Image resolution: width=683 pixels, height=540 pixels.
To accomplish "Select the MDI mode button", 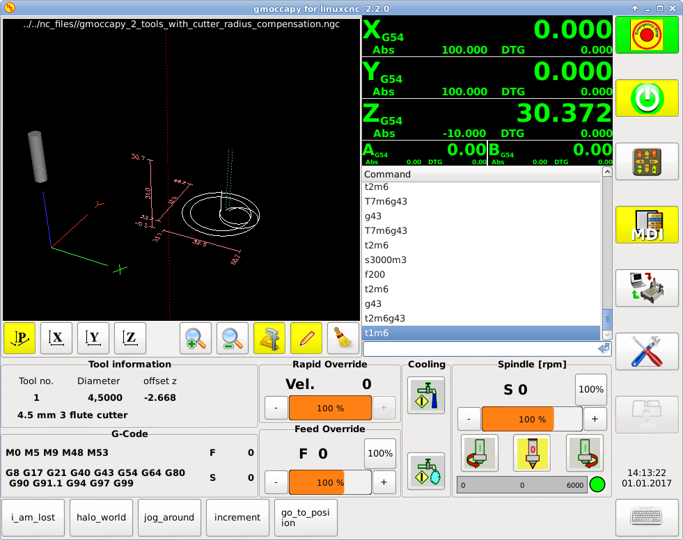I will [x=647, y=225].
